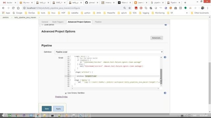Open help icon beside Quiet period
The image size is (211, 118).
(166, 25)
